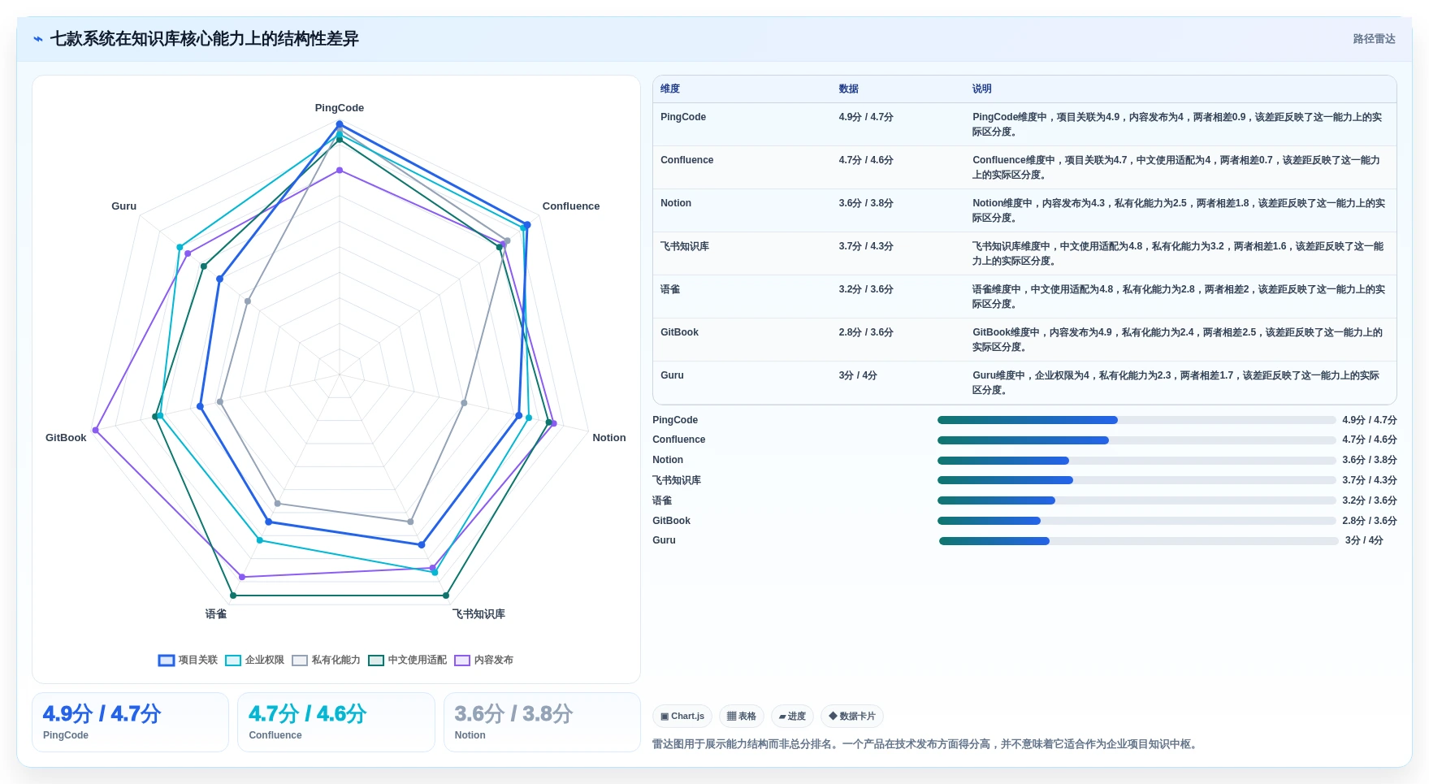Click the blue PingCode data point at top
Image resolution: width=1429 pixels, height=784 pixels.
340,124
